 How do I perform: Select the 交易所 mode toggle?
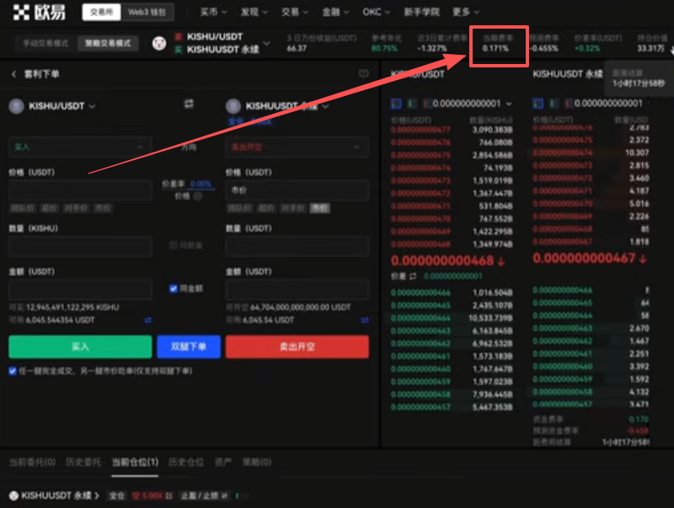point(101,12)
